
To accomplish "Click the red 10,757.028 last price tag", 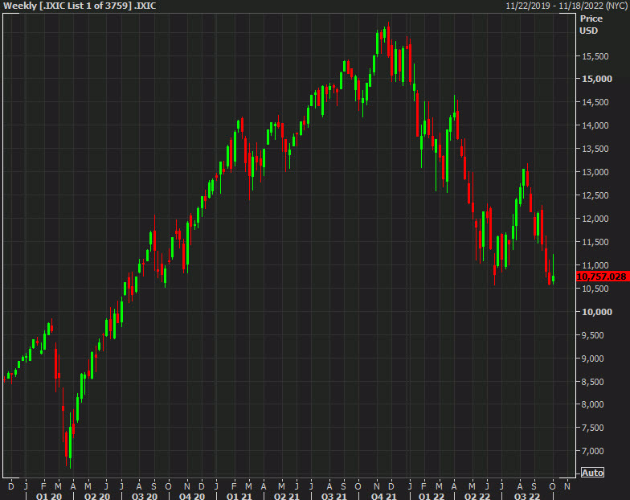I will coord(602,277).
